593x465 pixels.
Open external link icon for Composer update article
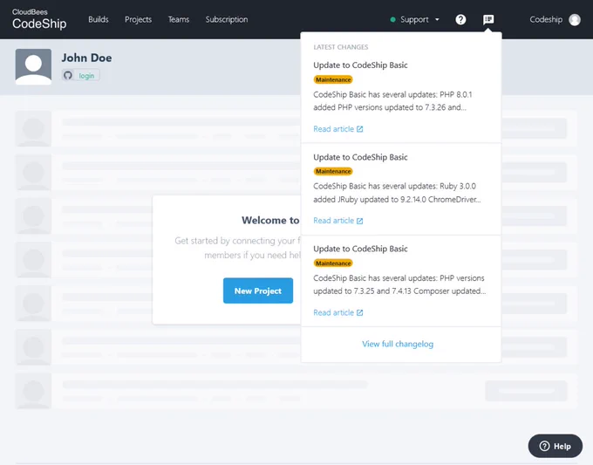pos(359,312)
